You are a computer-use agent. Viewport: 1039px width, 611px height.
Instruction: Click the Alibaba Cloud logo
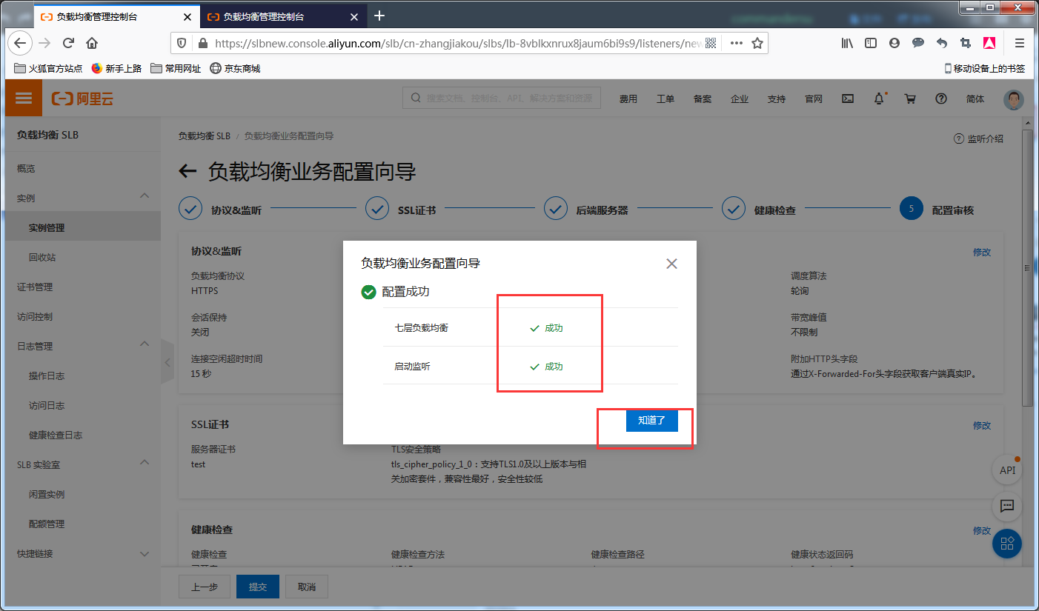coord(82,98)
